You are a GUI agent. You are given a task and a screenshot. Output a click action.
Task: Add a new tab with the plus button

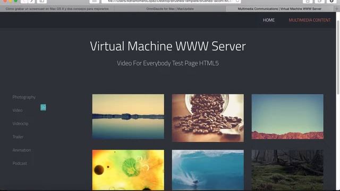[336, 9]
